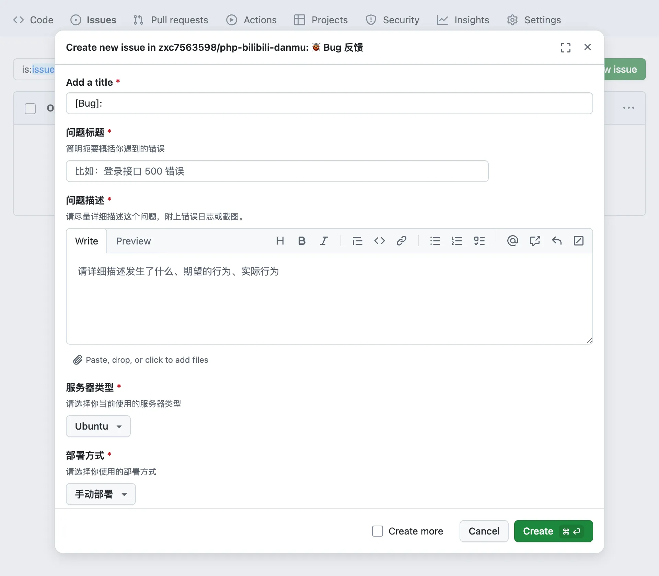This screenshot has height=576, width=659.
Task: Insert a blockquote
Action: click(x=357, y=241)
